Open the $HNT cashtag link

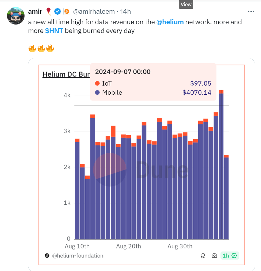(54, 31)
